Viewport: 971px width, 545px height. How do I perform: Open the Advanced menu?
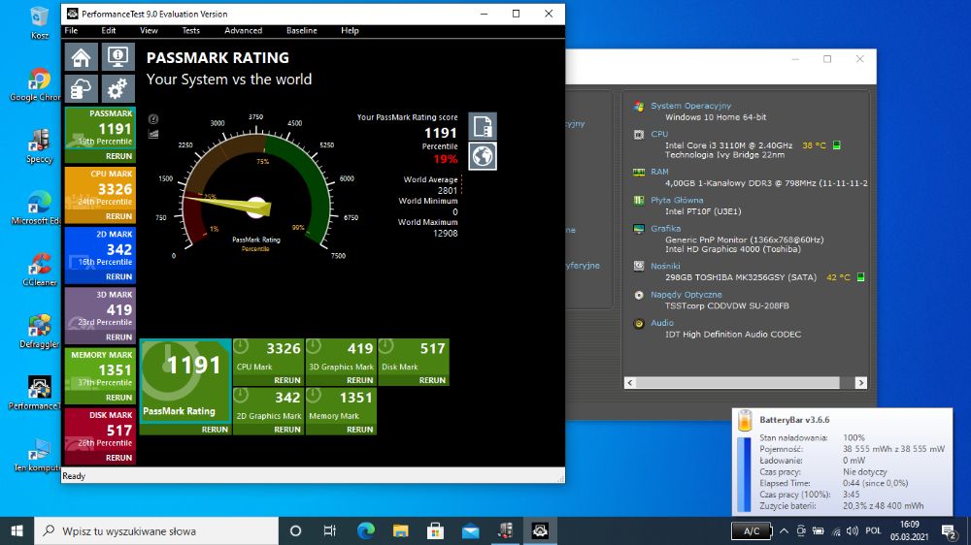(x=244, y=30)
